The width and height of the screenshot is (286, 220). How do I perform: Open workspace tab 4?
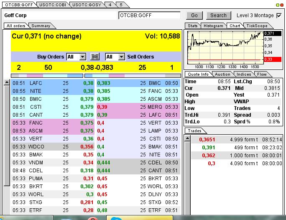110,5
